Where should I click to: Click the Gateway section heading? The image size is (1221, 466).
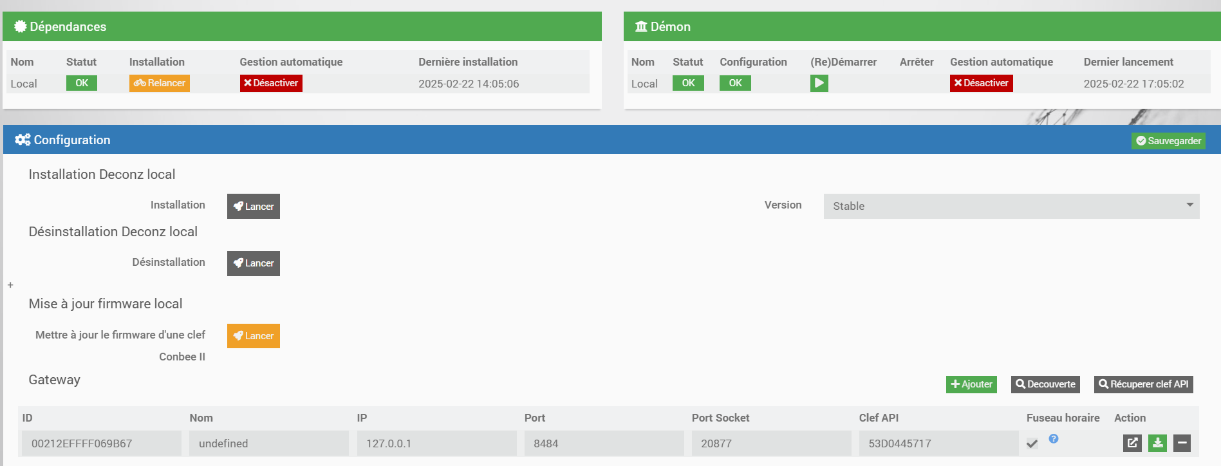[54, 380]
